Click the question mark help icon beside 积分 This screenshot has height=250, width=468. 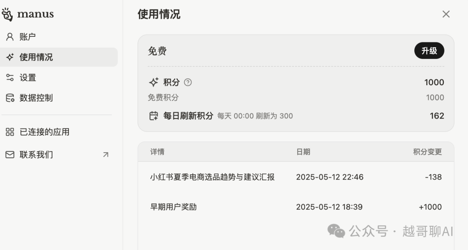click(188, 82)
